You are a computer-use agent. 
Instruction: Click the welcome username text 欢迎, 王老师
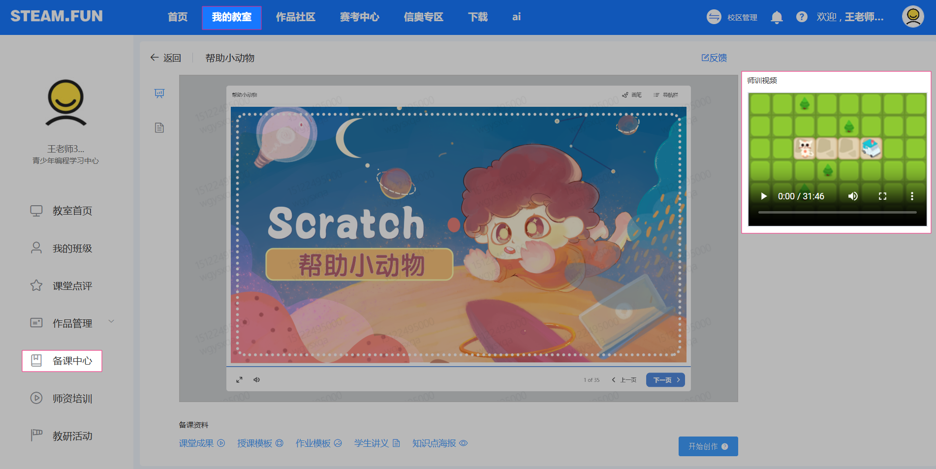click(850, 17)
